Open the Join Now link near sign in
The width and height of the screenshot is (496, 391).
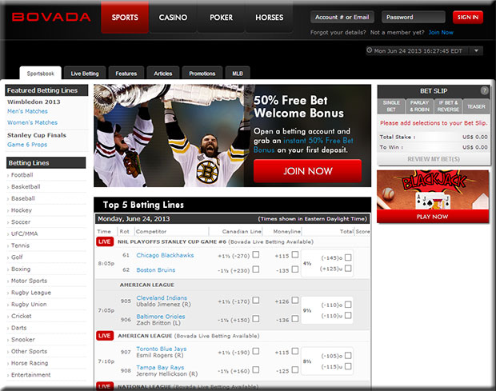(x=441, y=32)
